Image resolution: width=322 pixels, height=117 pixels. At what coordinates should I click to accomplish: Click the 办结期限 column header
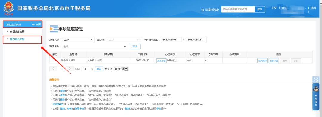pyautogui.click(x=234, y=54)
